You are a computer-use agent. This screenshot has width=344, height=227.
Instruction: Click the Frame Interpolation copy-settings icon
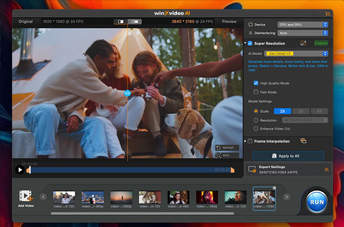[x=303, y=141]
